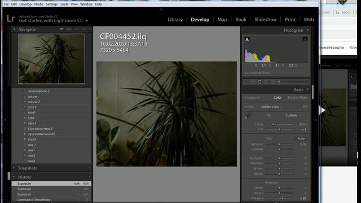
Task: Click the Temp slider handle
Action: click(x=273, y=124)
